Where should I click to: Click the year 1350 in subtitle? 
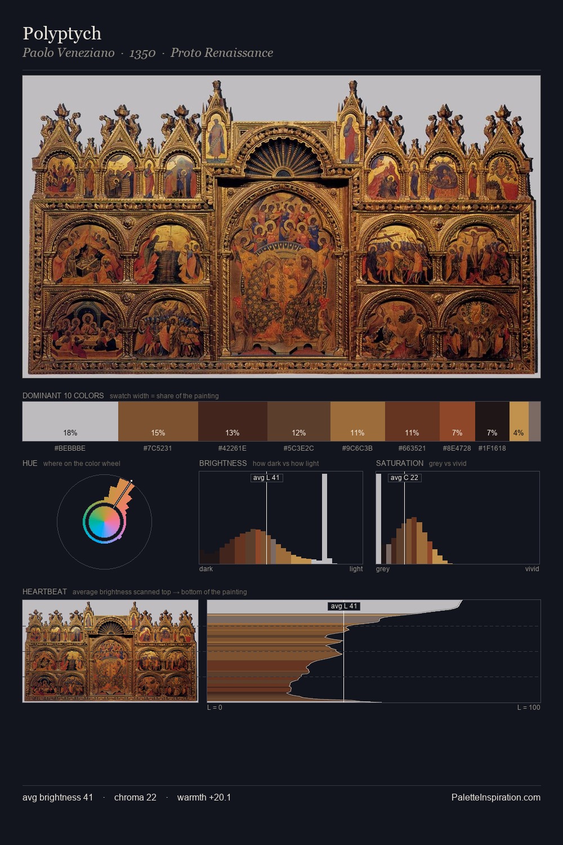[x=142, y=53]
